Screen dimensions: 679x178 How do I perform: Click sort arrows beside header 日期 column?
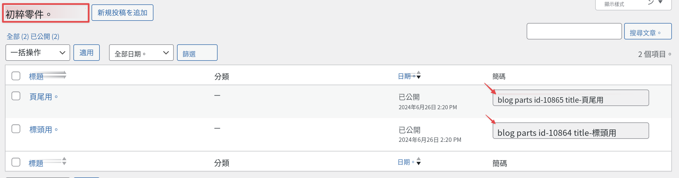tap(418, 75)
